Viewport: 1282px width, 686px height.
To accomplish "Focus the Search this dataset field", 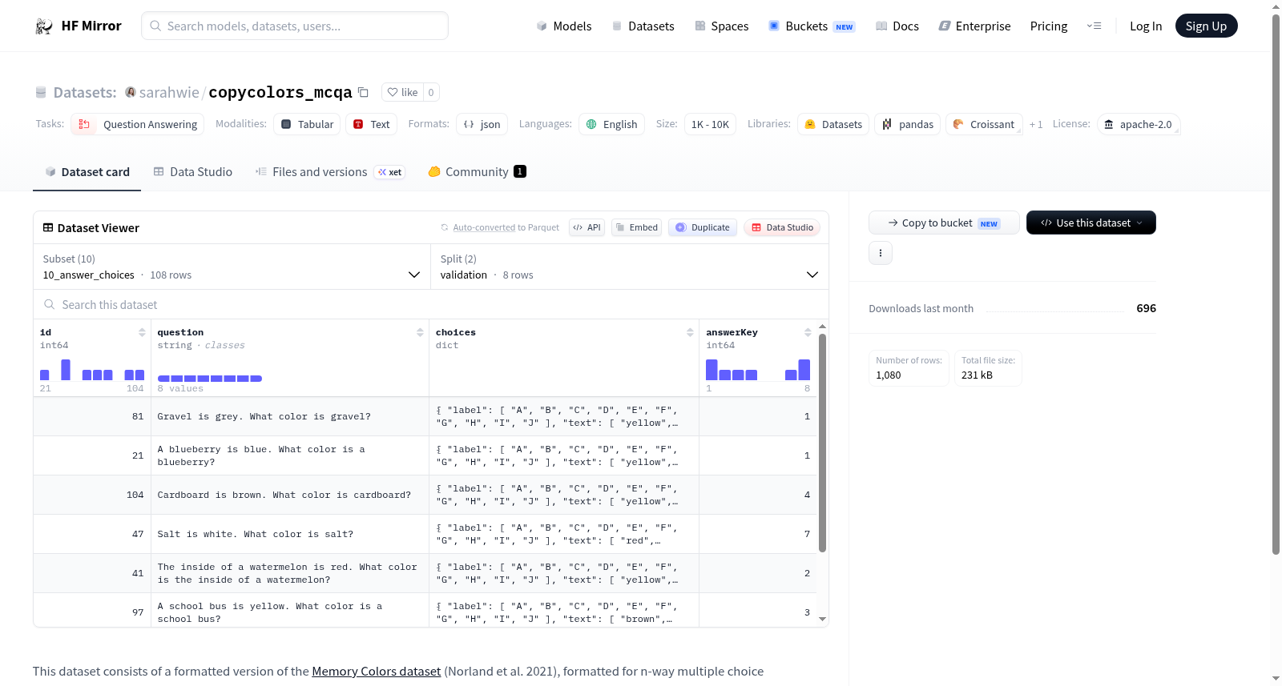I will [x=431, y=305].
